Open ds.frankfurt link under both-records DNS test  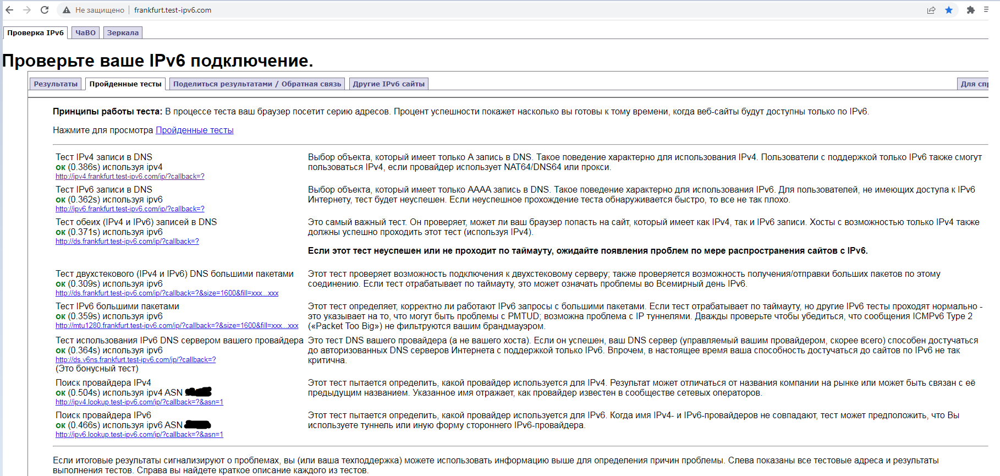tap(127, 242)
